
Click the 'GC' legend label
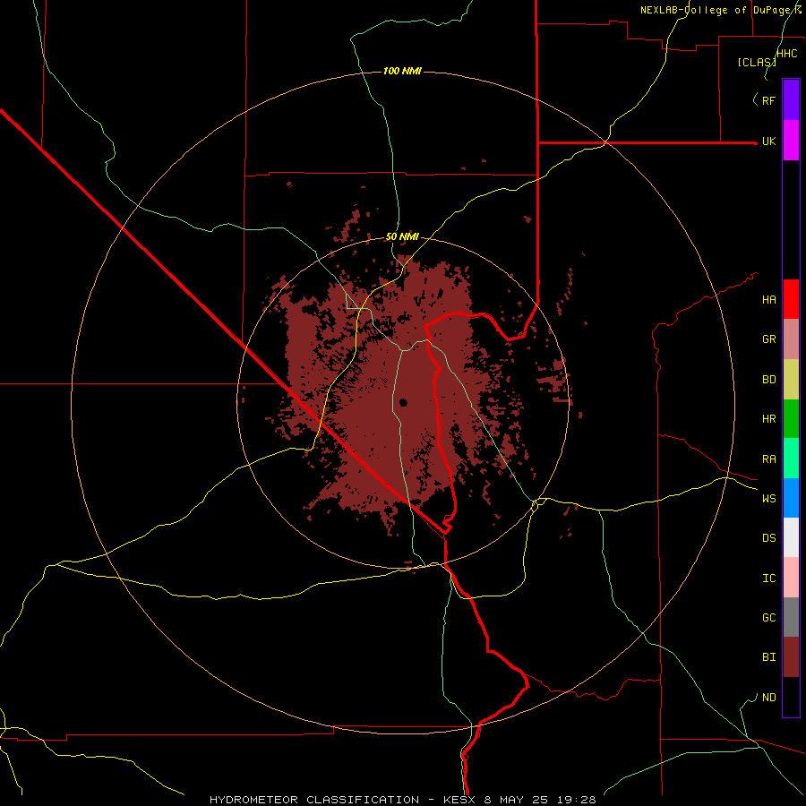[769, 617]
